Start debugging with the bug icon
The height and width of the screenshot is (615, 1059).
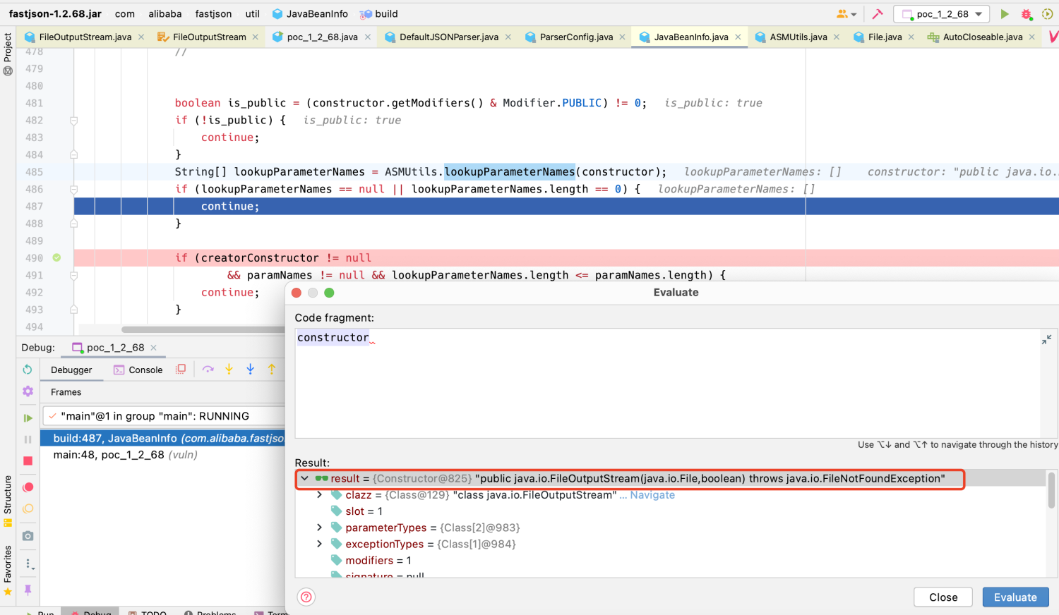click(x=1027, y=14)
